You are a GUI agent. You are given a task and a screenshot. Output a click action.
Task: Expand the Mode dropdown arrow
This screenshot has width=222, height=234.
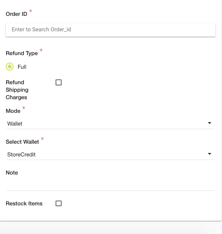tap(210, 123)
